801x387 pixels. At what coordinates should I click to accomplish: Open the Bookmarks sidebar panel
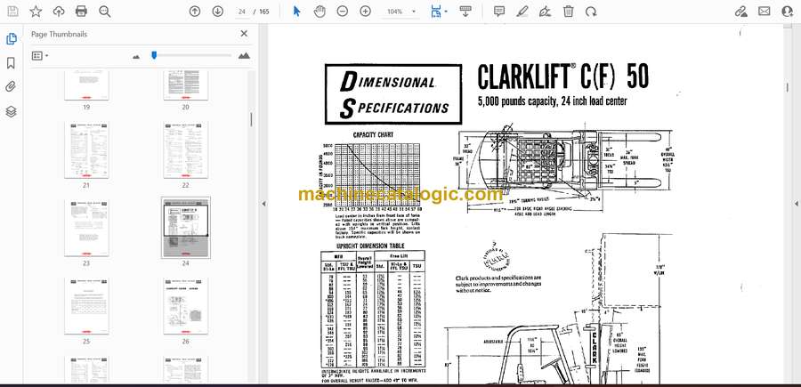tap(12, 63)
